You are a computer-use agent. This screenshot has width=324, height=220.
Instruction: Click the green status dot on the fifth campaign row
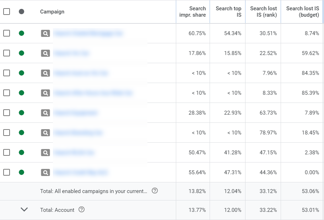(x=21, y=112)
